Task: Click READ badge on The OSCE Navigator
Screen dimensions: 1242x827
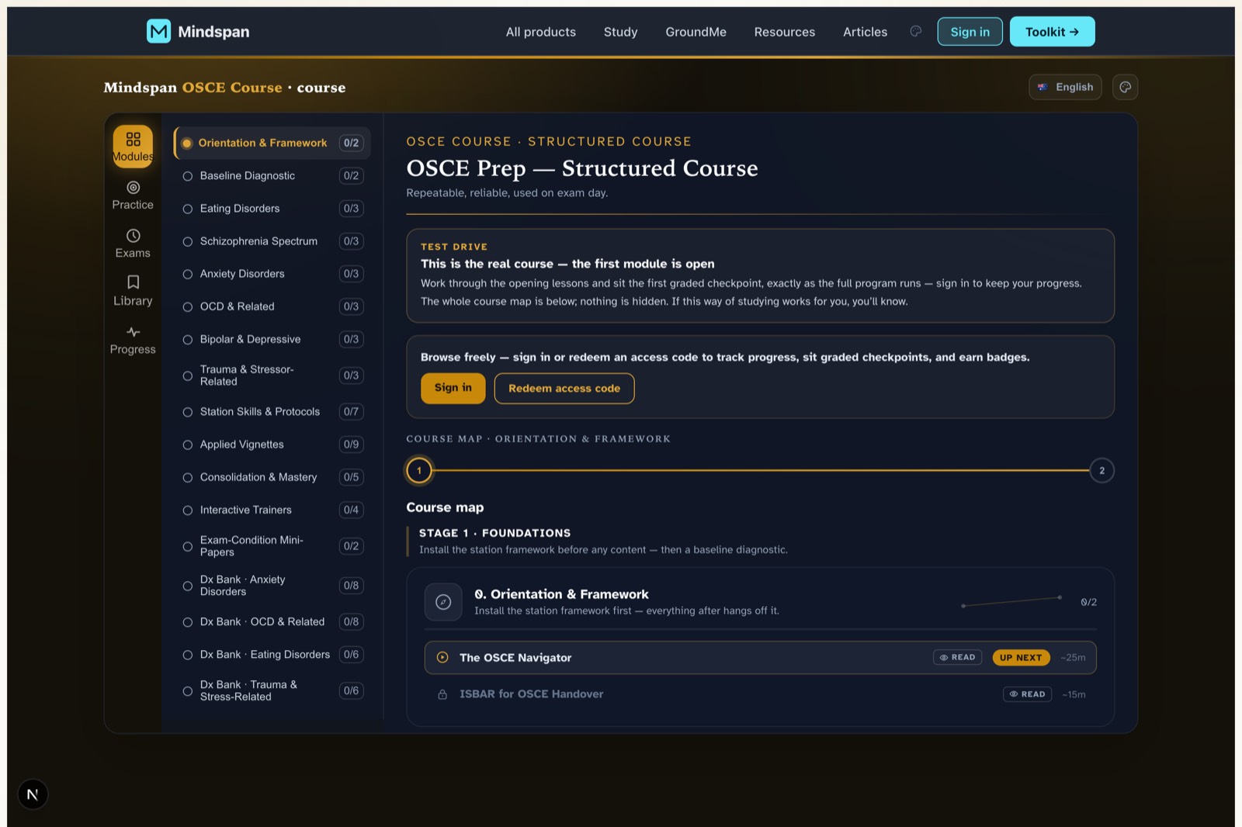Action: click(957, 657)
